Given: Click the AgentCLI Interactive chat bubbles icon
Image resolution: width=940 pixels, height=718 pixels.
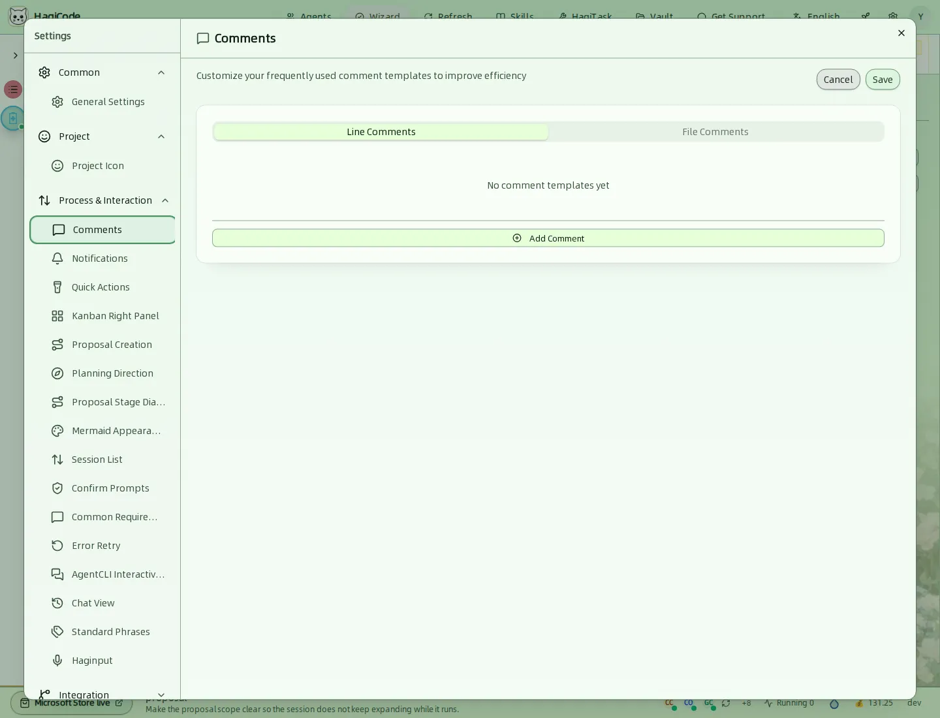Looking at the screenshot, I should coord(57,574).
